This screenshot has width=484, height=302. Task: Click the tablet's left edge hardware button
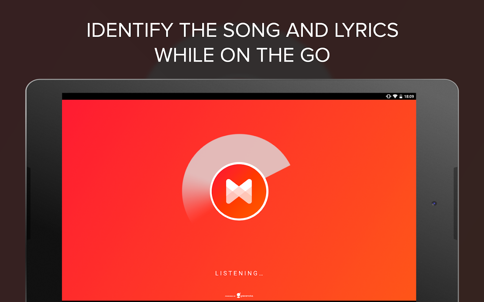pyautogui.click(x=29, y=203)
